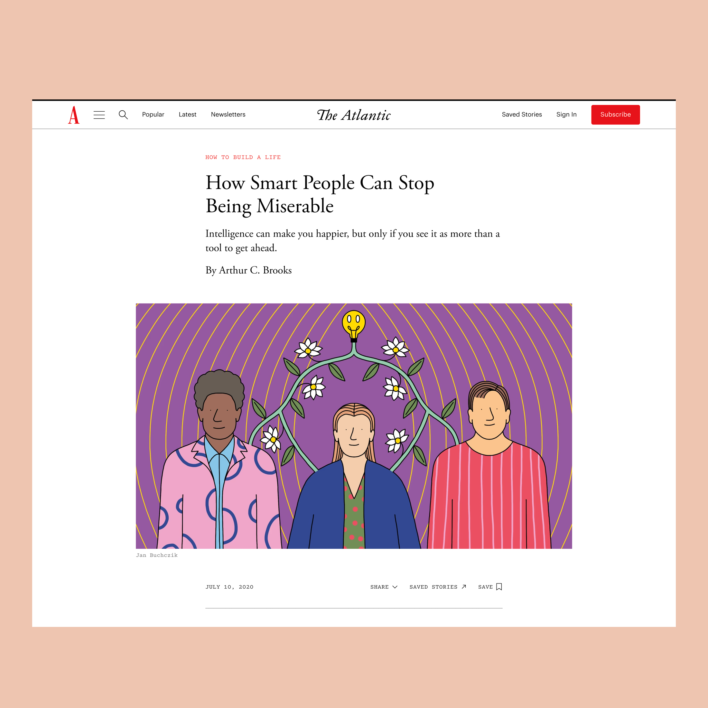Bookmark the article with Save icon
Viewport: 708px width, 708px height.
tap(499, 587)
